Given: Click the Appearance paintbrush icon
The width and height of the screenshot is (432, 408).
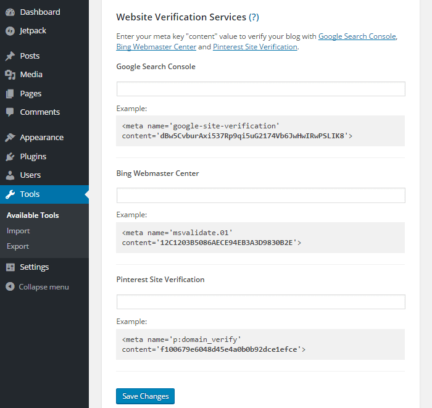Looking at the screenshot, I should click(x=10, y=138).
